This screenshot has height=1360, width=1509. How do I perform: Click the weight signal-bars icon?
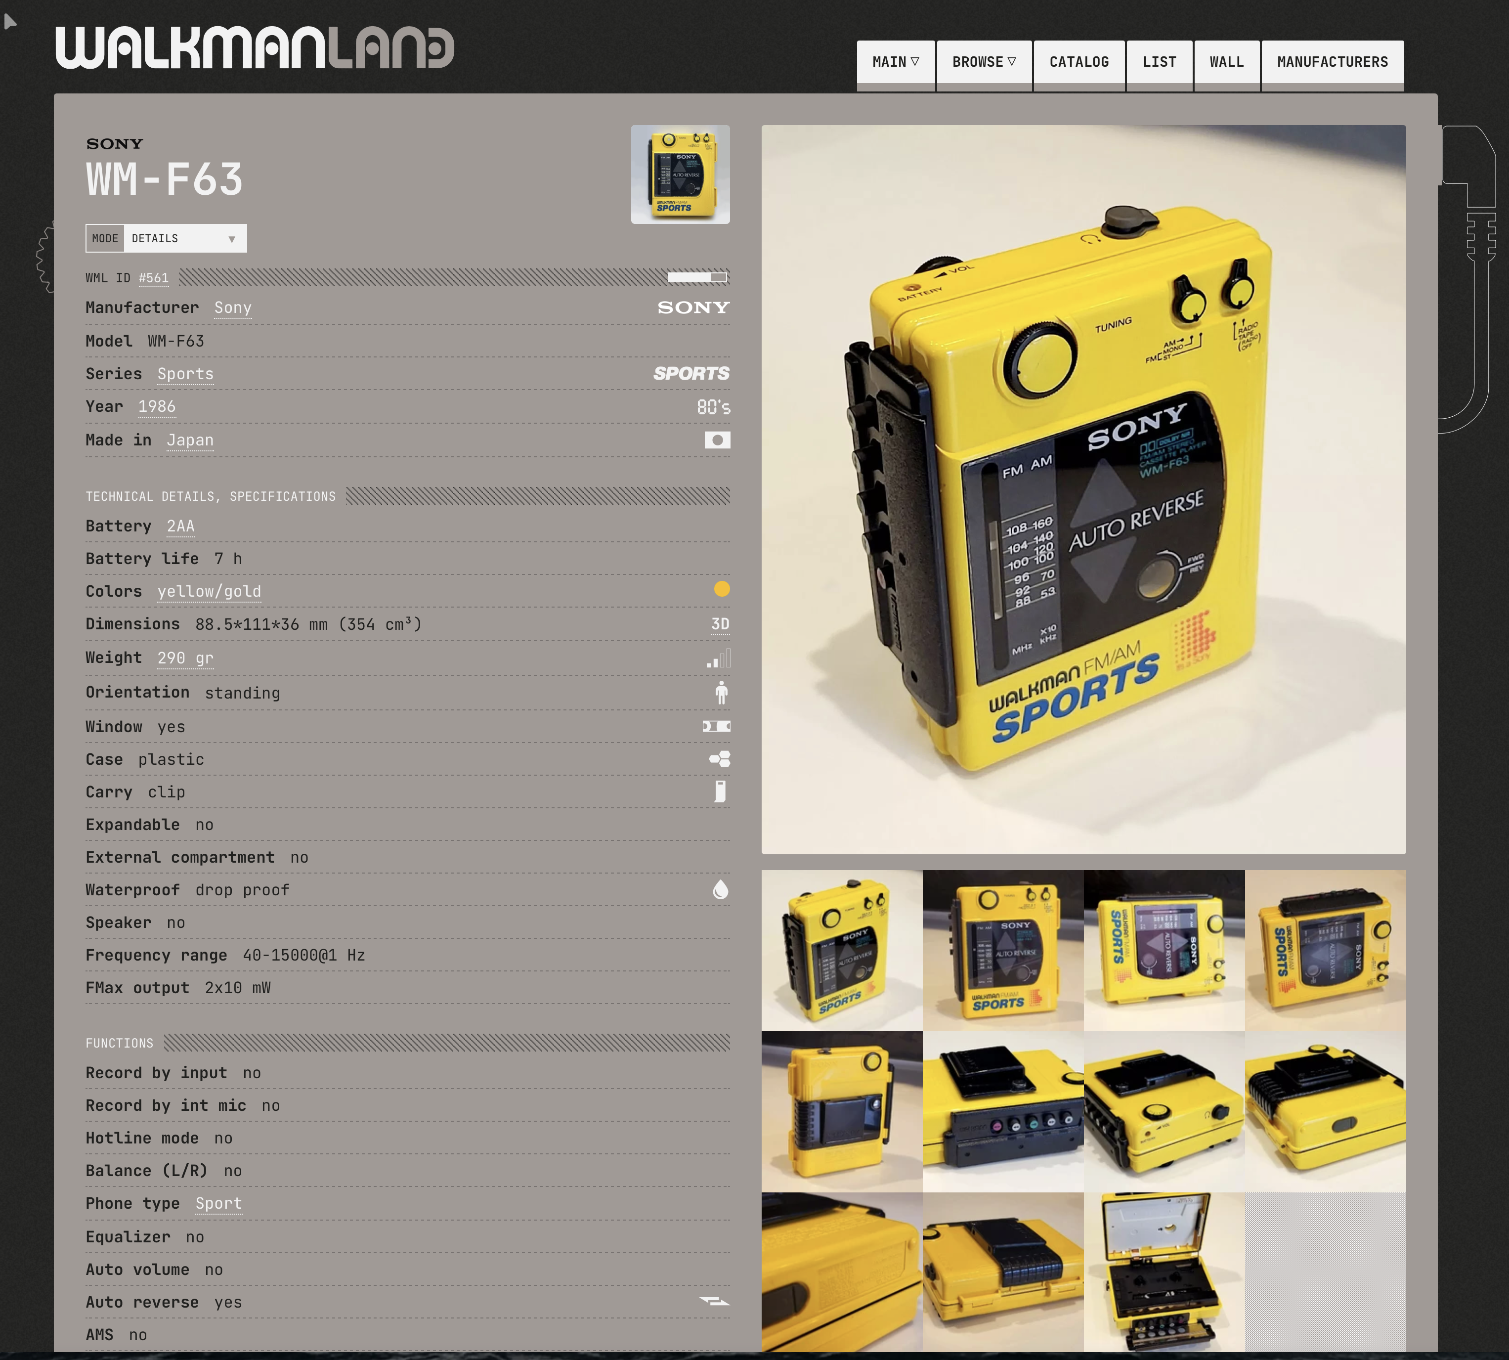719,658
